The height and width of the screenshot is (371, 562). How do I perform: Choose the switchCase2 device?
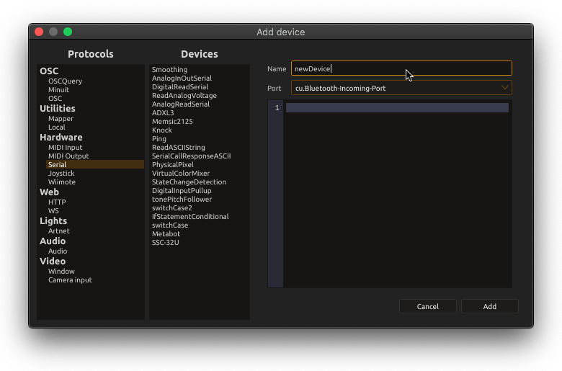[x=171, y=208]
